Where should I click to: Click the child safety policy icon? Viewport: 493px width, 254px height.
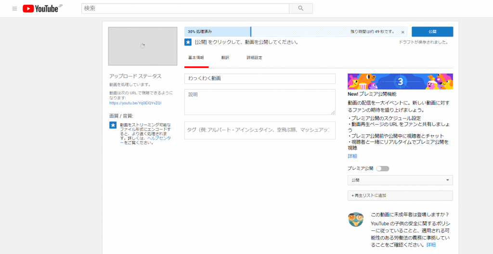(x=356, y=219)
